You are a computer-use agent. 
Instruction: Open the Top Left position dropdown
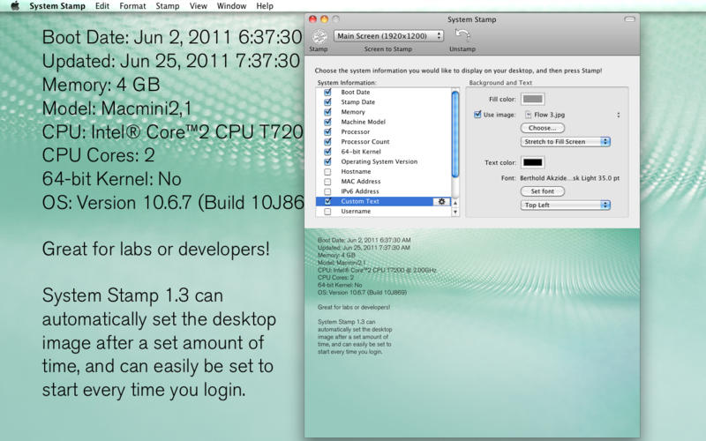click(x=565, y=205)
